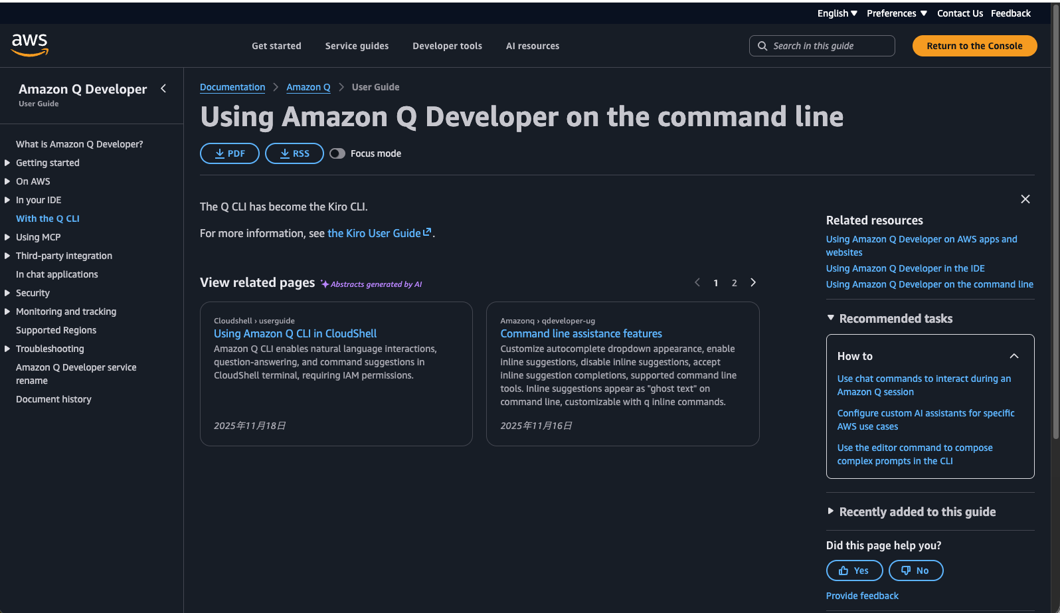Download the guide as PDF
The width and height of the screenshot is (1060, 613).
(x=230, y=153)
